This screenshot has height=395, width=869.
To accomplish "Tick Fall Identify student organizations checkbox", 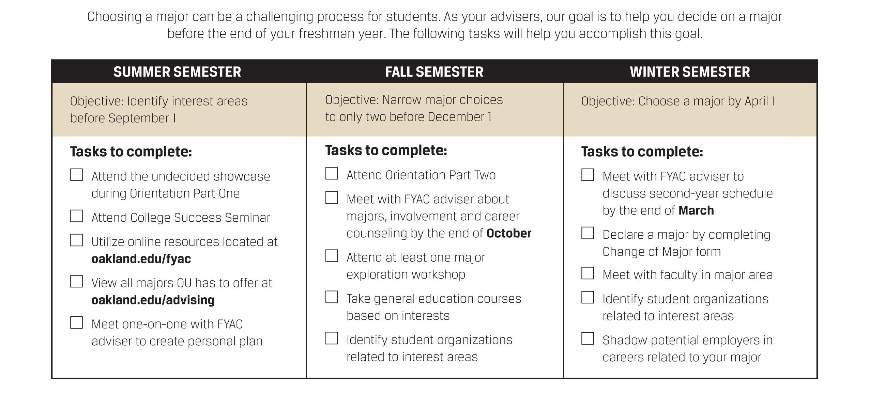I will [332, 338].
